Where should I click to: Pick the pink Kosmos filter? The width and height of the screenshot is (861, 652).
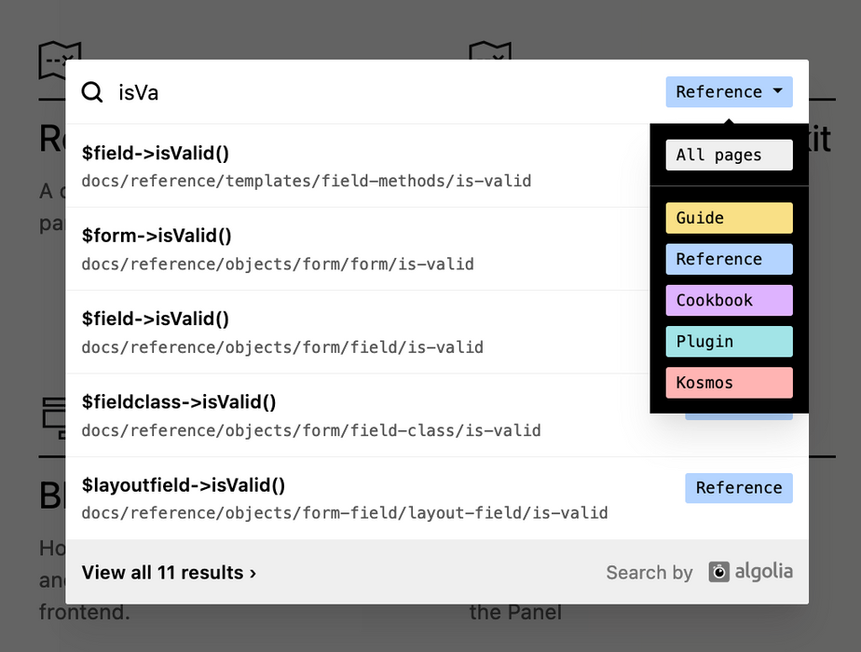pyautogui.click(x=729, y=382)
